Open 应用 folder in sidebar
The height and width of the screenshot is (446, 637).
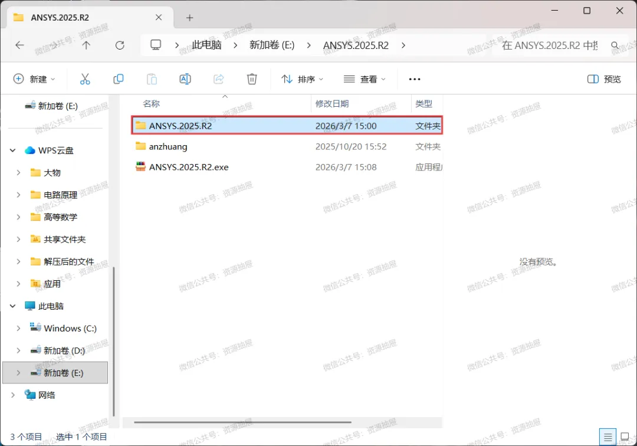tap(45, 284)
